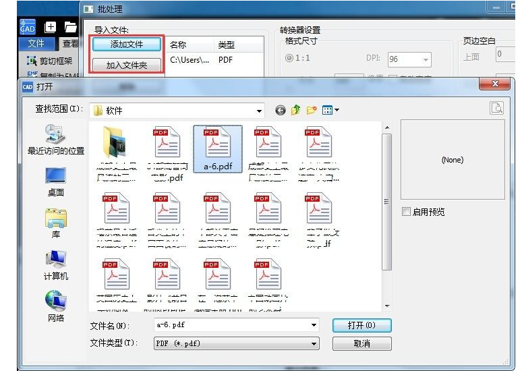Create a new folder icon
This screenshot has width=522, height=371.
coord(312,111)
